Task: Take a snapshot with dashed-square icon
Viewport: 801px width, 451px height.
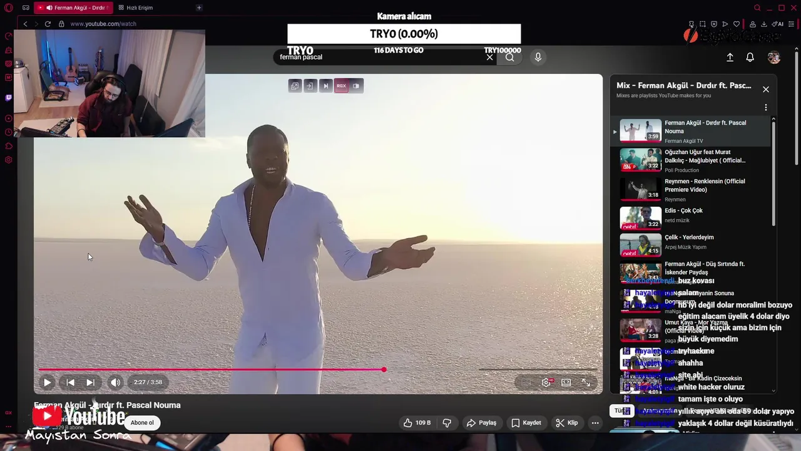Action: click(x=703, y=24)
